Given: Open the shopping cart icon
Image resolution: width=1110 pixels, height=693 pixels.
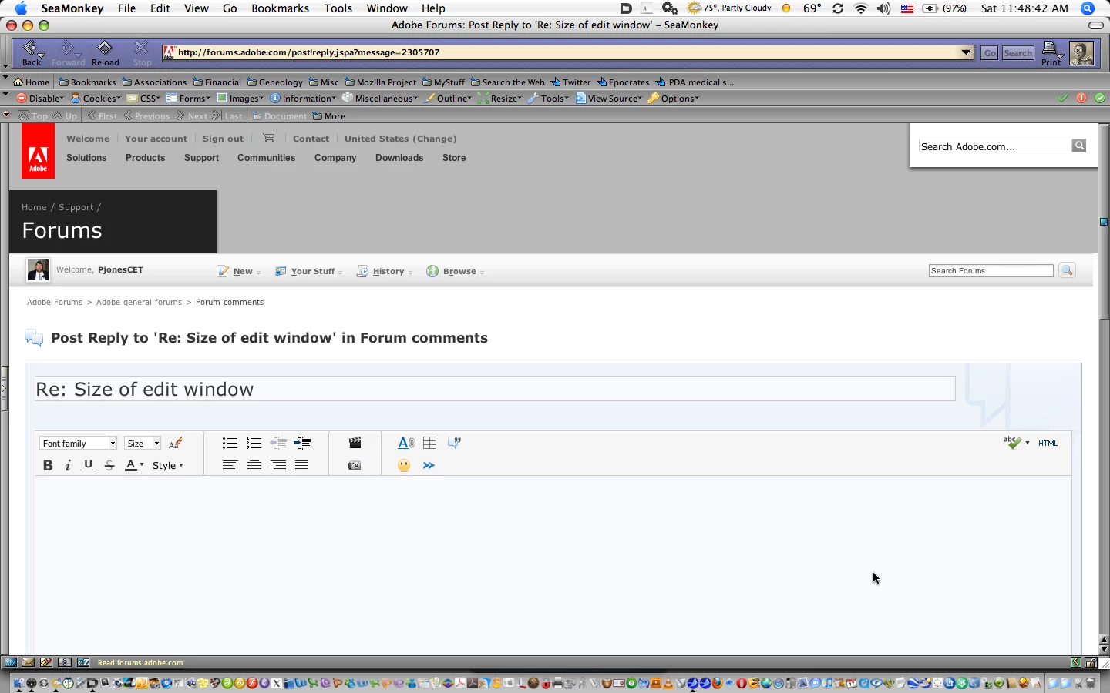Looking at the screenshot, I should [268, 138].
